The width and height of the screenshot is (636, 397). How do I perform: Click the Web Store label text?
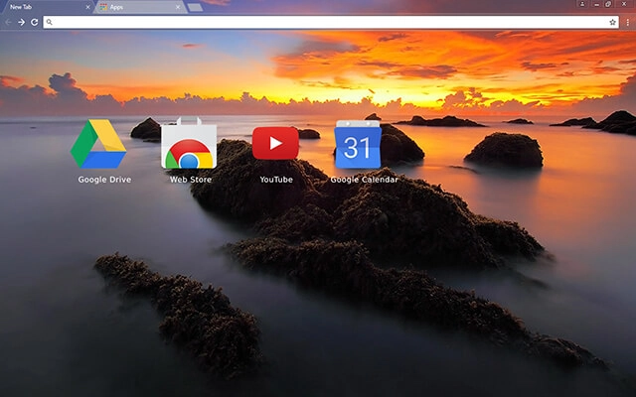coord(191,180)
